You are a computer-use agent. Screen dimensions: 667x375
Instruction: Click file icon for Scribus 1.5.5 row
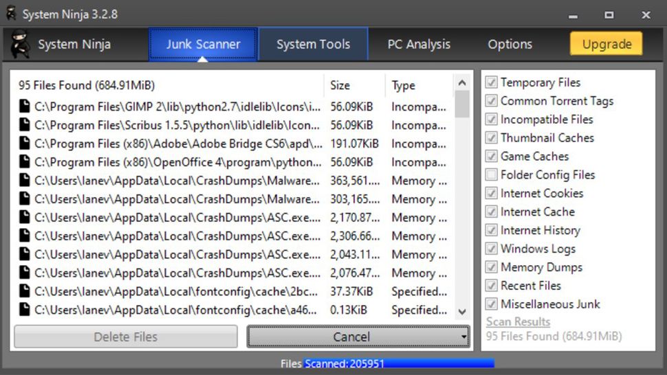pos(25,125)
